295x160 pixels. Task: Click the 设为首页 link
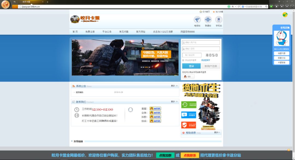point(205,12)
